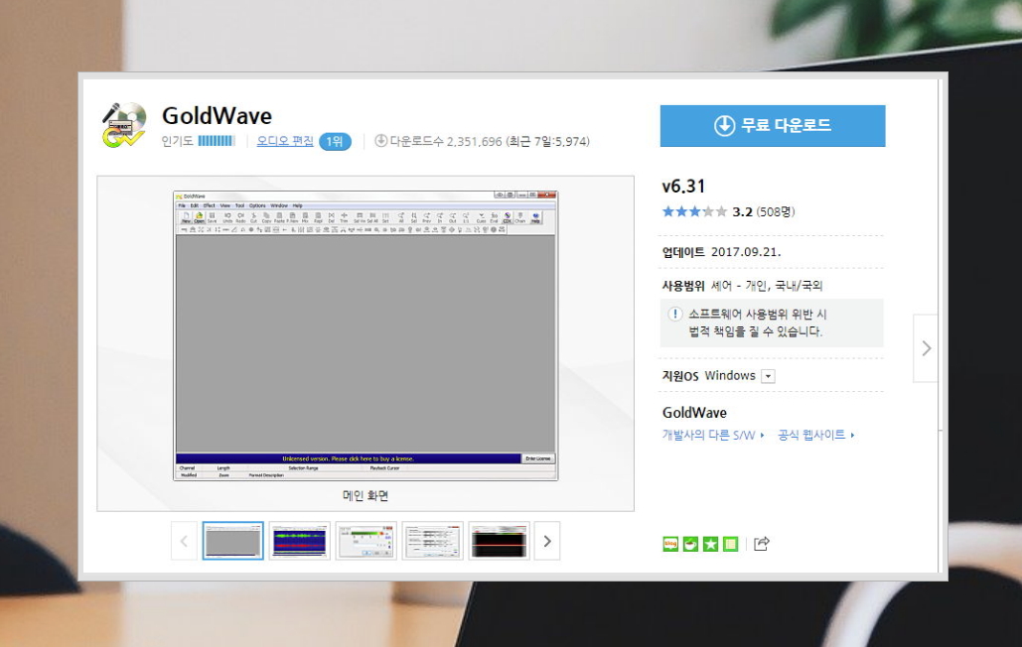Click the 사용범위 셰어 license text
The height and width of the screenshot is (647, 1022).
point(742,286)
